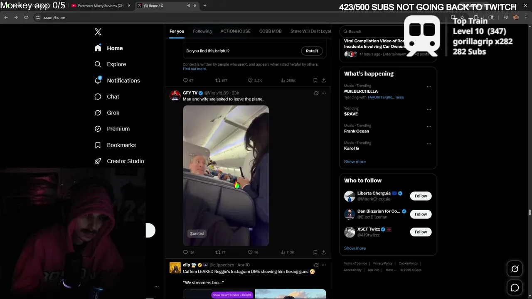Screen dimensions: 532x299
Task: Mute the X tab audio icon
Action: click(x=188, y=6)
